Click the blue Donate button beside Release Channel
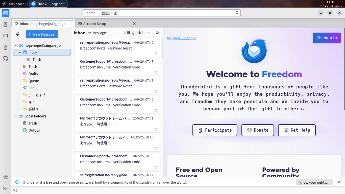Image resolution: width=345 pixels, height=194 pixels. [x=327, y=38]
